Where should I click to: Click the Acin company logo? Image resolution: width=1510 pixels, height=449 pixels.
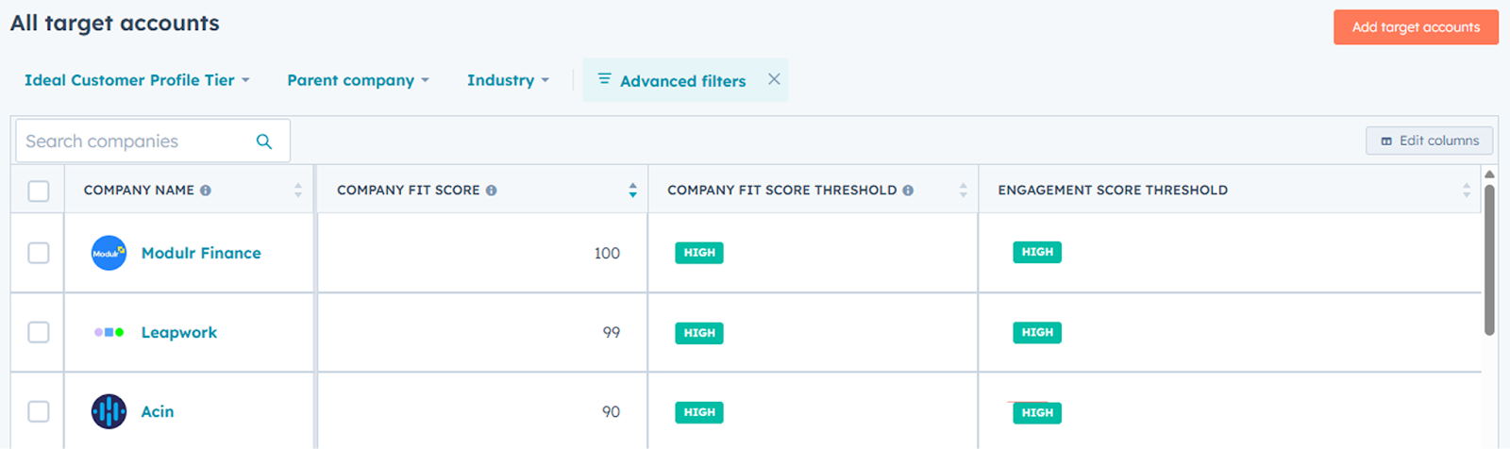(x=109, y=411)
